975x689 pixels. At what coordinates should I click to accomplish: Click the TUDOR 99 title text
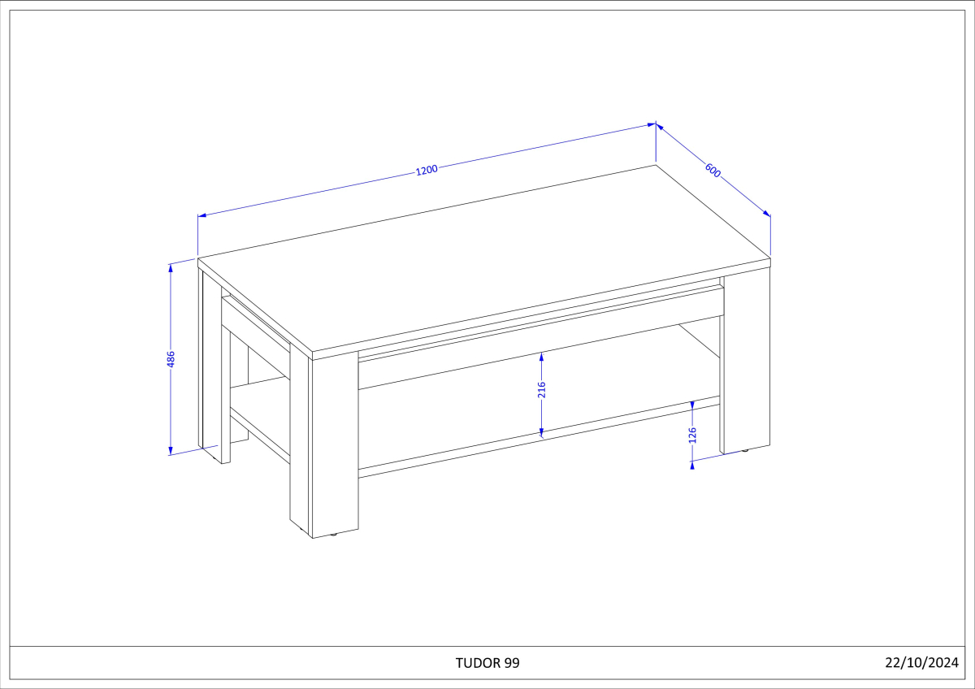(487, 663)
